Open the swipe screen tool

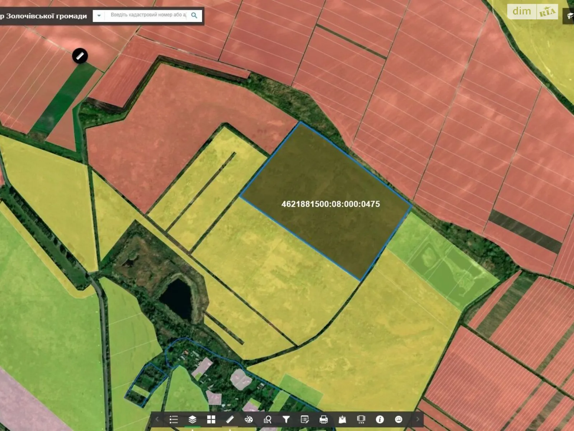click(x=361, y=420)
